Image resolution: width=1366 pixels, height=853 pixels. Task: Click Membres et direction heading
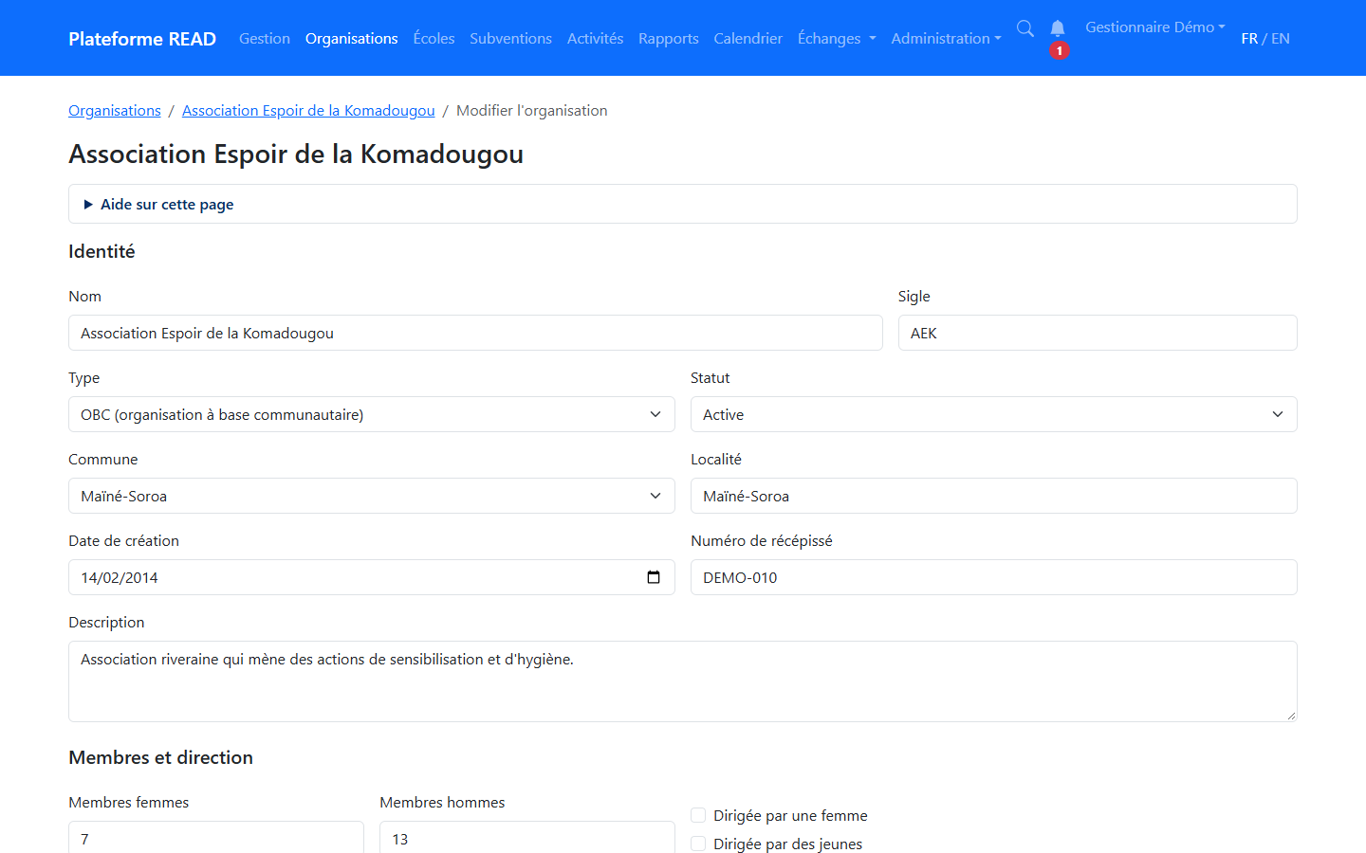(x=161, y=757)
